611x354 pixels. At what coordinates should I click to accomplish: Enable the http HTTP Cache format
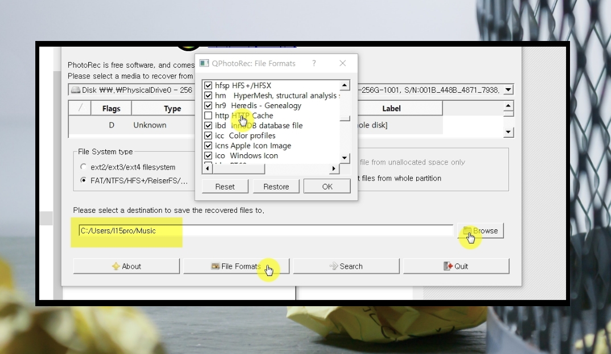click(x=208, y=116)
